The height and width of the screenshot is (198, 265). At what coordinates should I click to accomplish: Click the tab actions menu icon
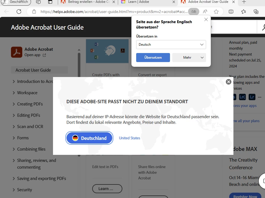pyautogui.click(x=50, y=2)
